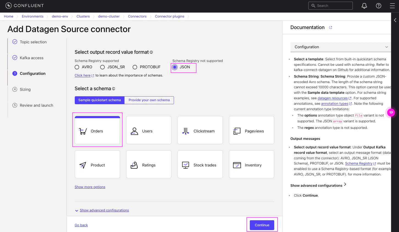The width and height of the screenshot is (399, 232).
Task: Go to Sizing step
Action: 25,89
